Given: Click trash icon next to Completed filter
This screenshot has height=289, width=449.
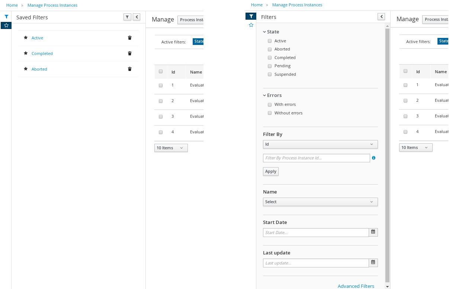Looking at the screenshot, I should (129, 53).
